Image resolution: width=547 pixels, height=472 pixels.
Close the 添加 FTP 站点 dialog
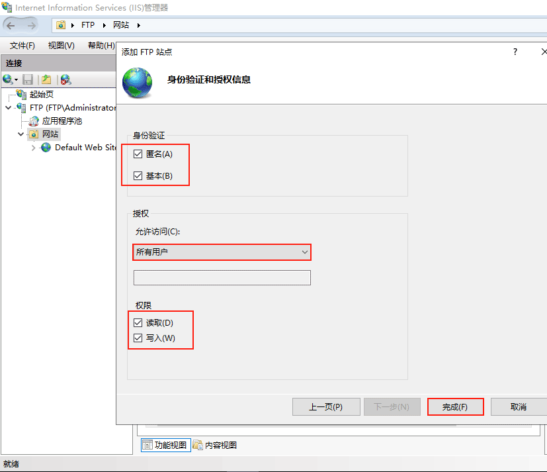tap(543, 52)
